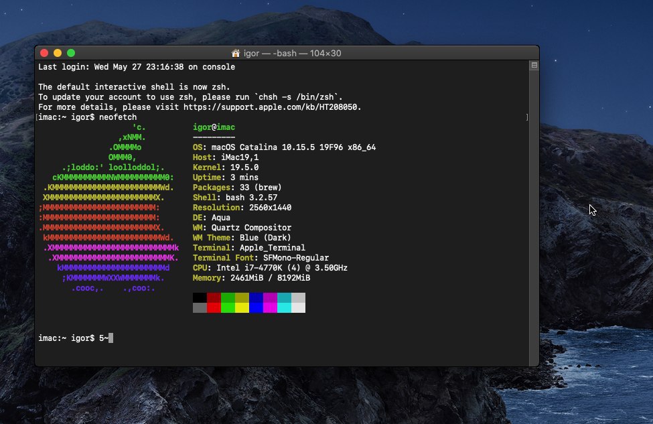Click the bottom 'imac:~ igor$ 5~' prompt input
Image resolution: width=653 pixels, height=424 pixels.
point(76,338)
